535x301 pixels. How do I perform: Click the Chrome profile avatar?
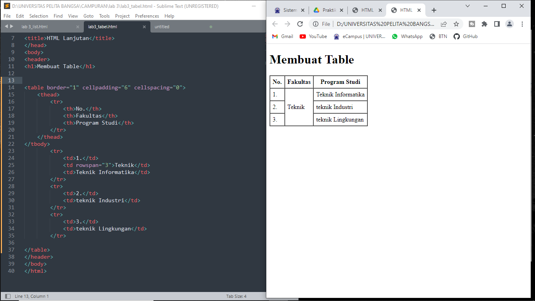coord(510,24)
